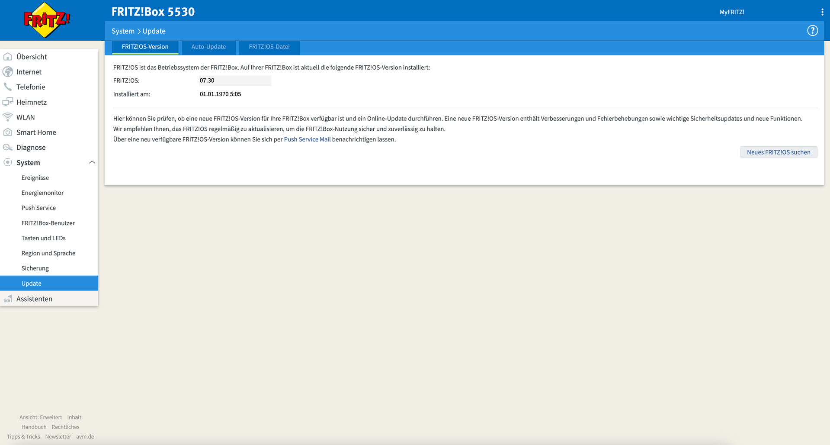This screenshot has width=830, height=445.
Task: Open the Tipps & Tricks footer link
Action: [23, 437]
